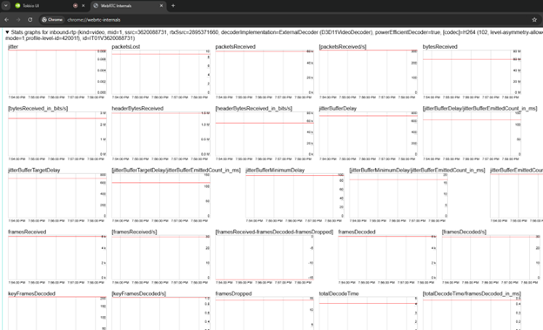Click the recording indicator on Tokico tab
Viewport: 543px width, 330px height.
[75, 5]
